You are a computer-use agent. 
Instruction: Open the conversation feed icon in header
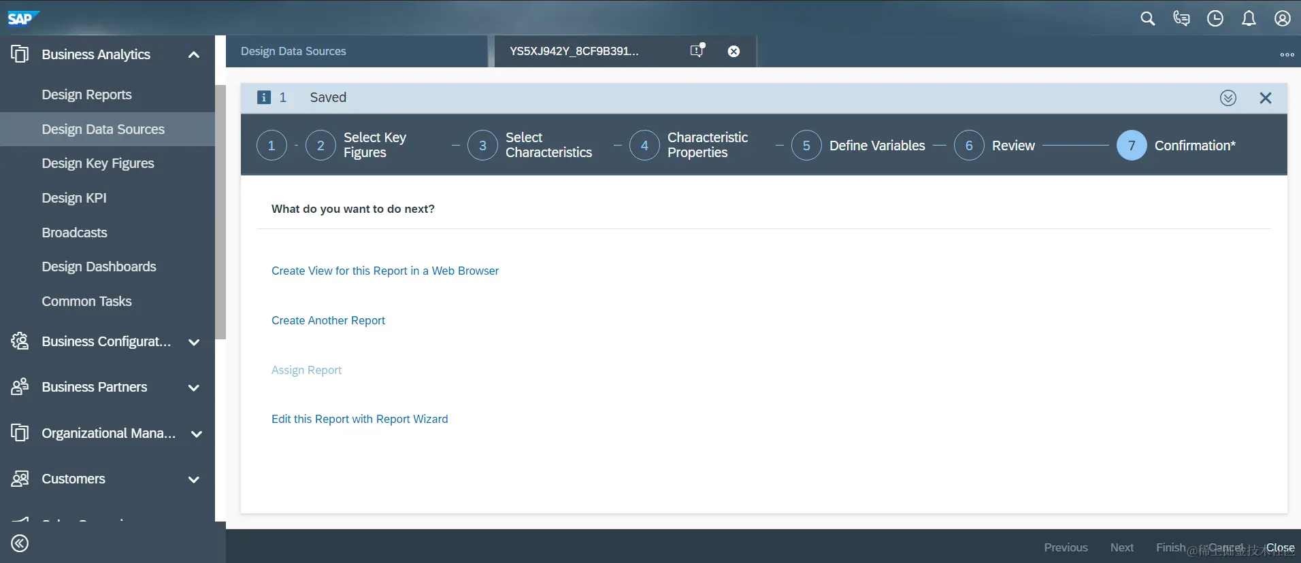(x=1181, y=18)
